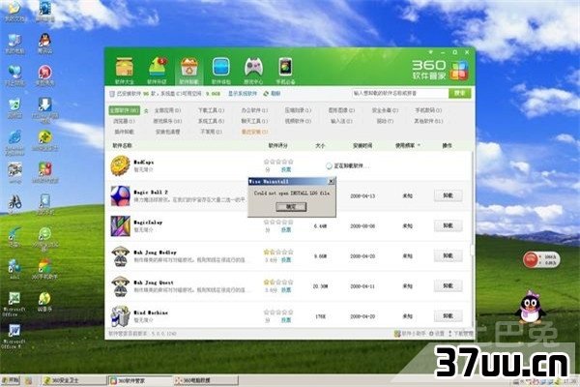Click 投票 link for Mind Machine

(x=286, y=320)
